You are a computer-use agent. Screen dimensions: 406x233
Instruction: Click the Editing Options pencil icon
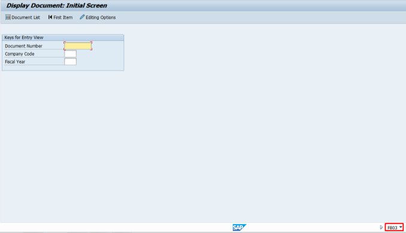click(x=82, y=17)
